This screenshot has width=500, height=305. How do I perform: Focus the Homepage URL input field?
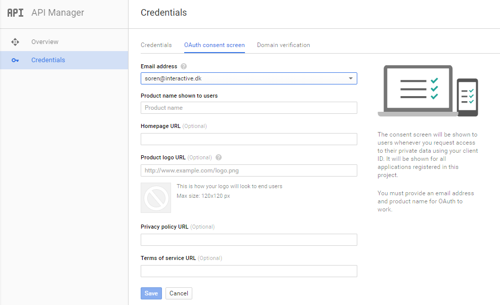click(248, 139)
